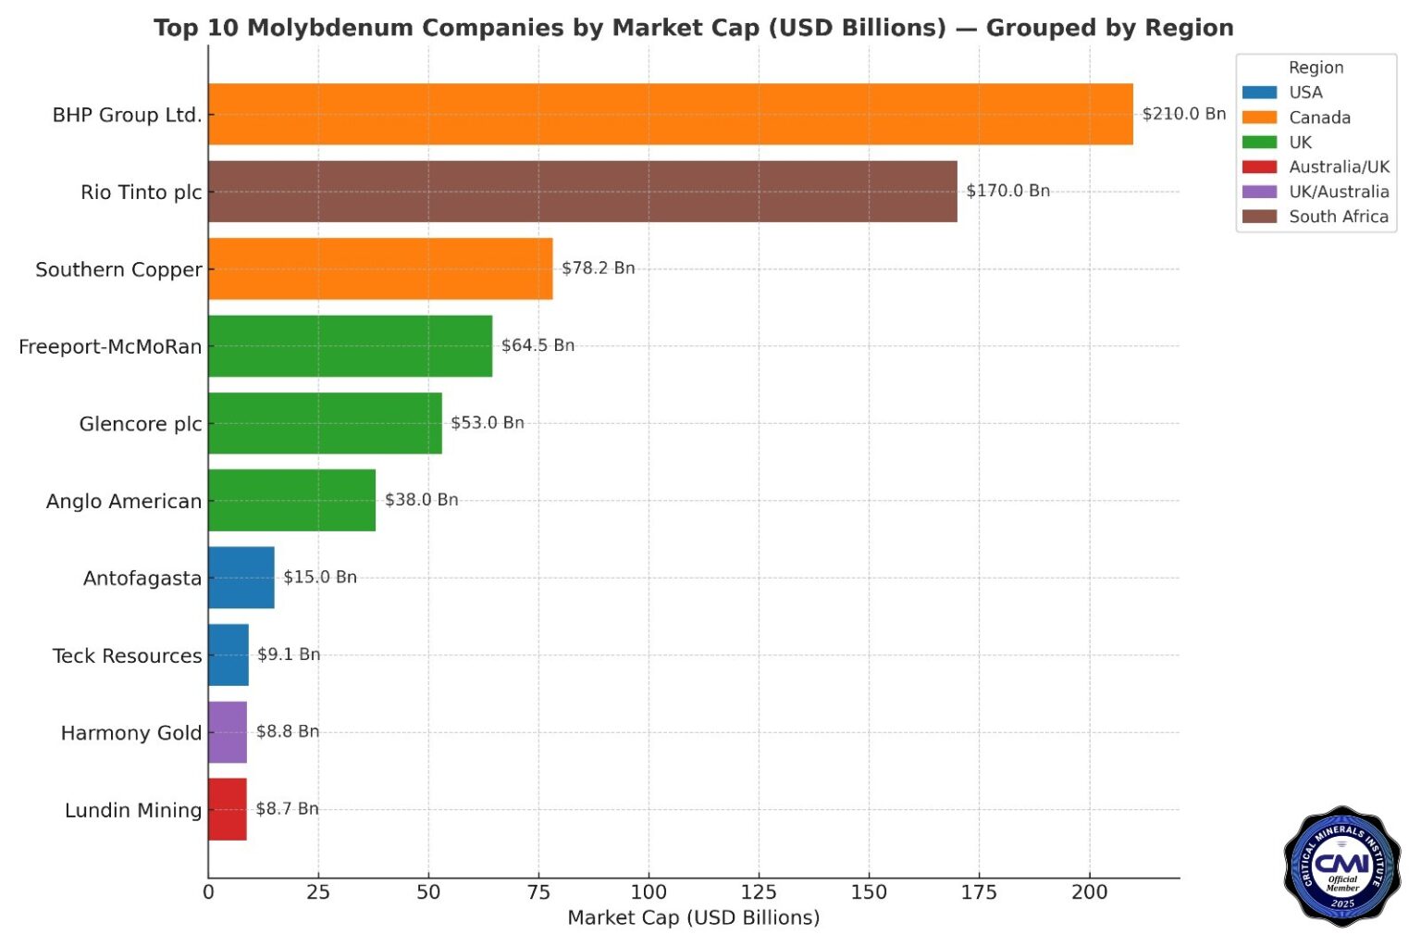Click the Harmony Gold axis label

pos(131,733)
